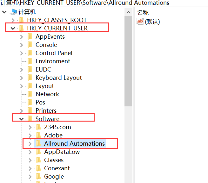
Task: Click the Allround Automations folder icon
Action: pos(39,143)
